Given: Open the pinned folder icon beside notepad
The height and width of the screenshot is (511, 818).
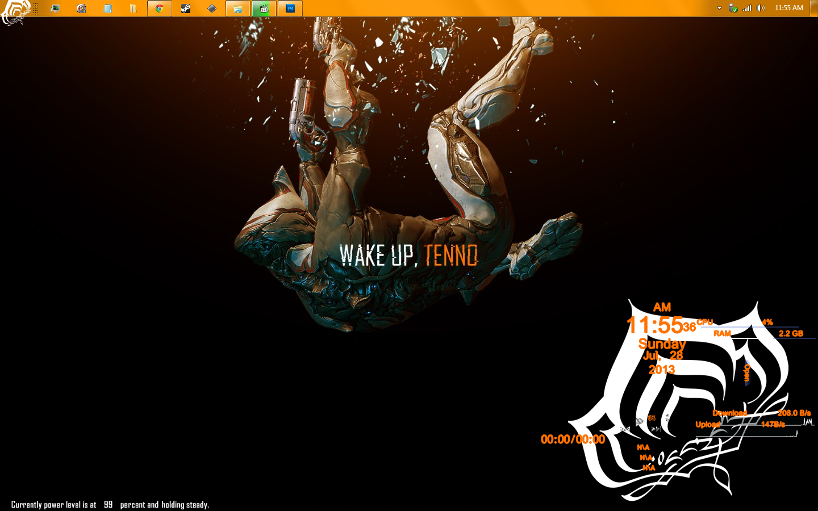Looking at the screenshot, I should pos(133,9).
